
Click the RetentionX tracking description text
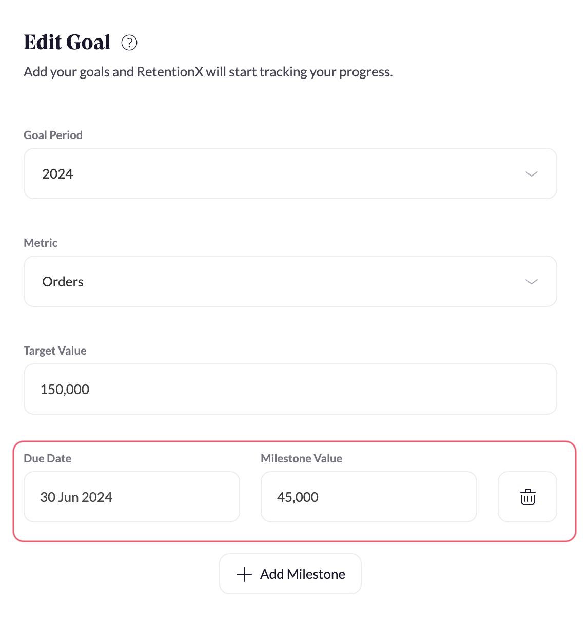click(x=208, y=72)
